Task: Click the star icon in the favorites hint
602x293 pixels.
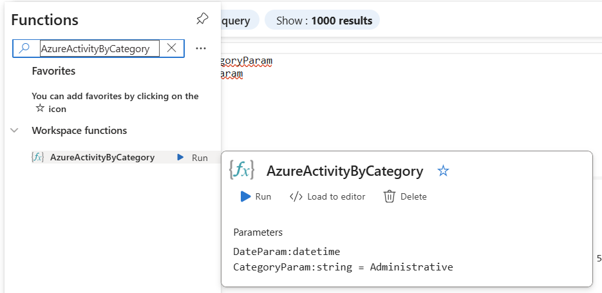Action: pyautogui.click(x=40, y=109)
